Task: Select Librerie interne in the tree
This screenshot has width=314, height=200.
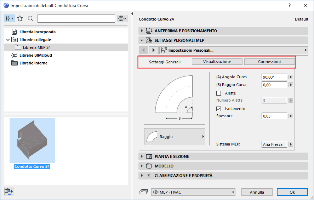Action: click(33, 63)
